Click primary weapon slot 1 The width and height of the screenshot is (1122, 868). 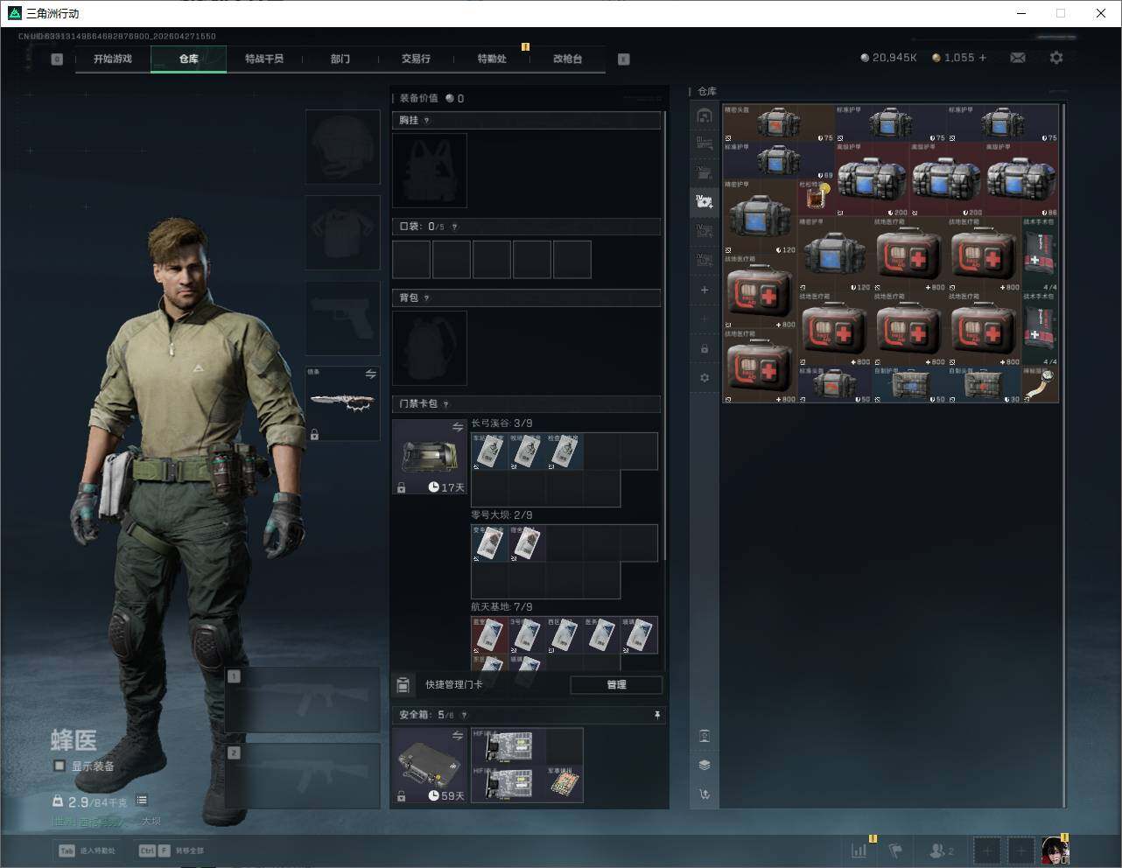click(x=303, y=700)
